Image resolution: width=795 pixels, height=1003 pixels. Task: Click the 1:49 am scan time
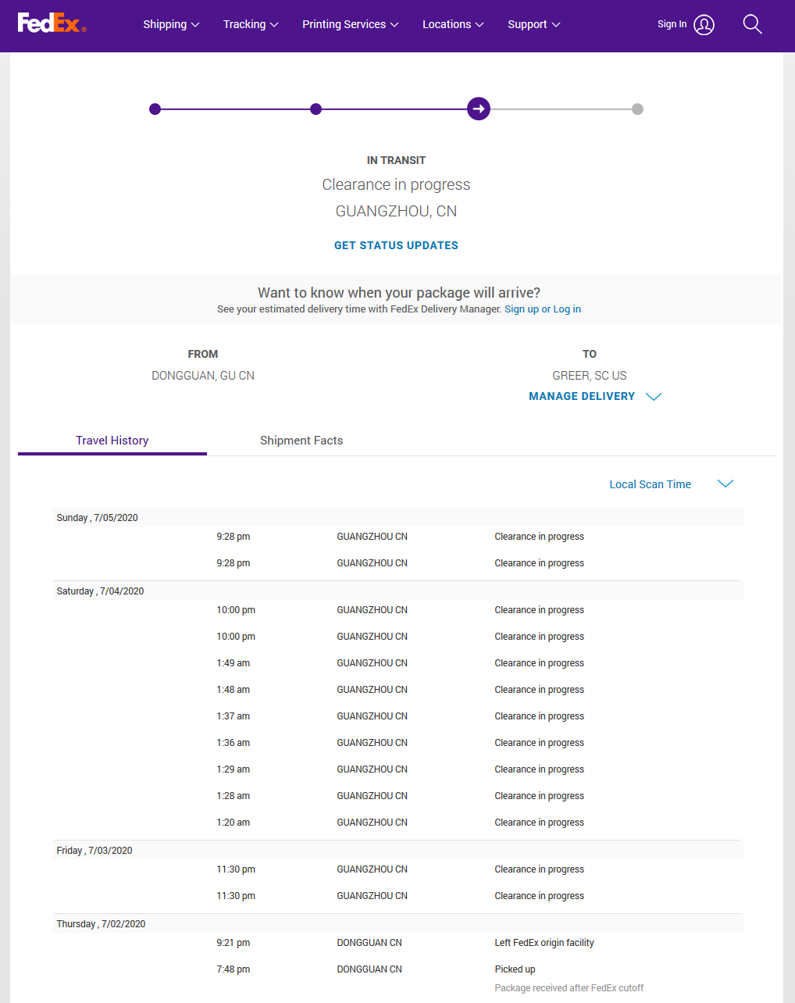[x=234, y=663]
